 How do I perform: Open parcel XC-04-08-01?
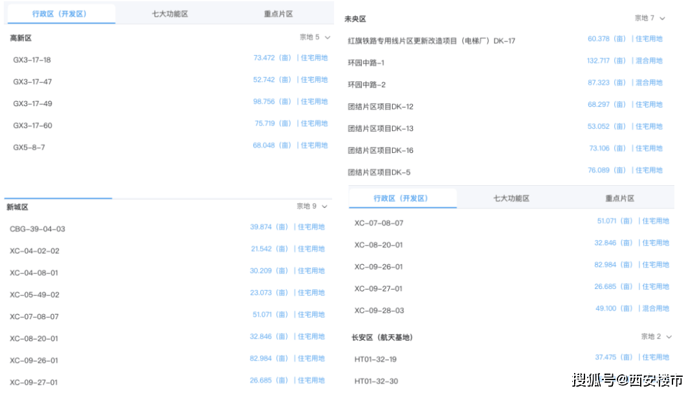34,273
